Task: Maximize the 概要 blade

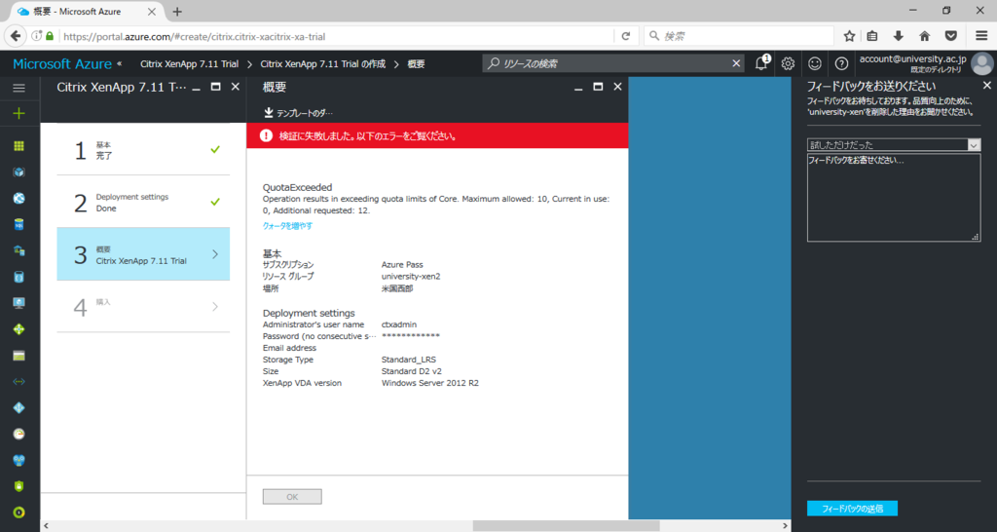Action: pyautogui.click(x=598, y=87)
